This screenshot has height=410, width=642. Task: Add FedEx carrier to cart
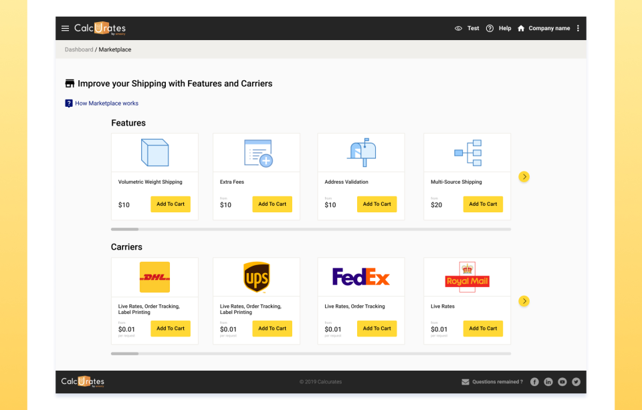pyautogui.click(x=377, y=329)
